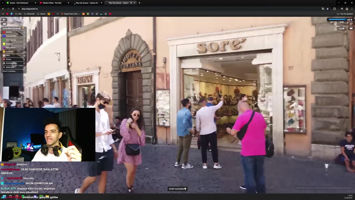Select YACIS in the leaderboard
355x200 pixels.
(14, 32)
